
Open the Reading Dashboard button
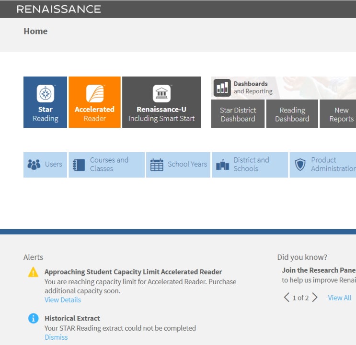[x=292, y=114]
